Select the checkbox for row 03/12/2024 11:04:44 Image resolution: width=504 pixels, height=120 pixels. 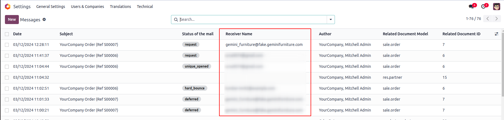tap(7, 67)
